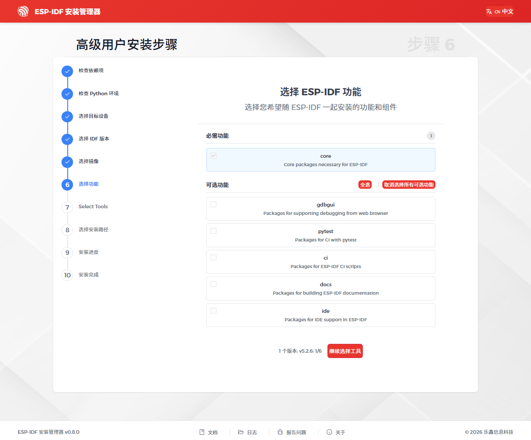The image size is (531, 440).
Task: Click the 必需功能 section heading
Action: [217, 136]
